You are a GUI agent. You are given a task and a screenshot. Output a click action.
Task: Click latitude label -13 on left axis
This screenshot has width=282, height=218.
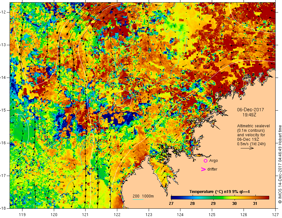4,45
